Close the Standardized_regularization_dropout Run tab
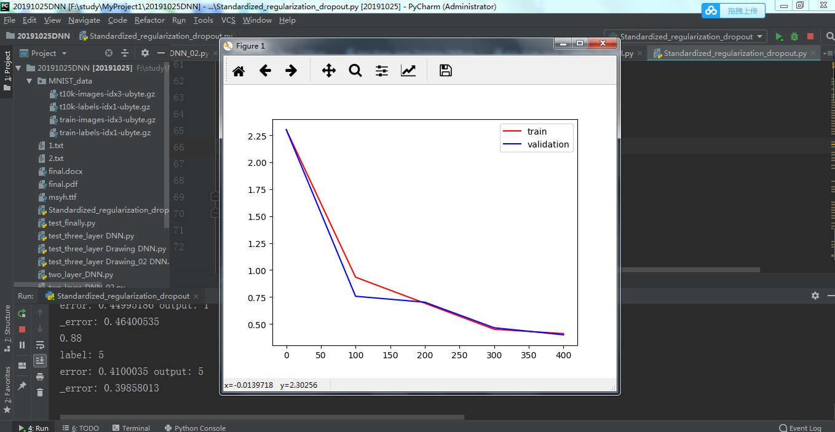Screen dimensions: 835x432 pyautogui.click(x=196, y=296)
